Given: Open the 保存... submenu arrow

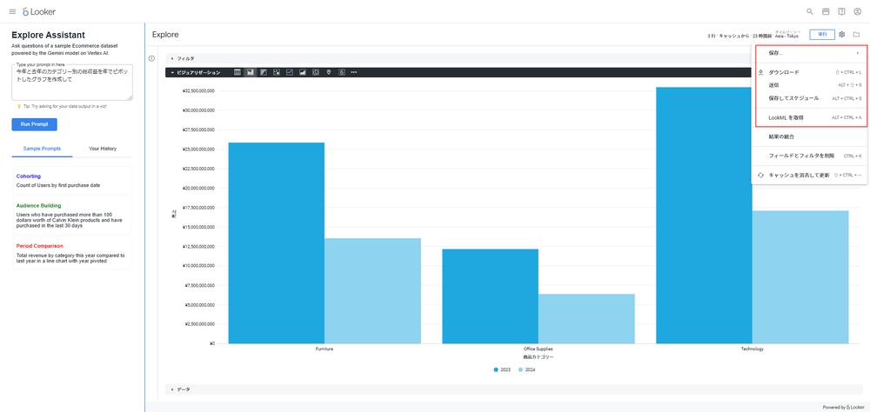Looking at the screenshot, I should 858,53.
